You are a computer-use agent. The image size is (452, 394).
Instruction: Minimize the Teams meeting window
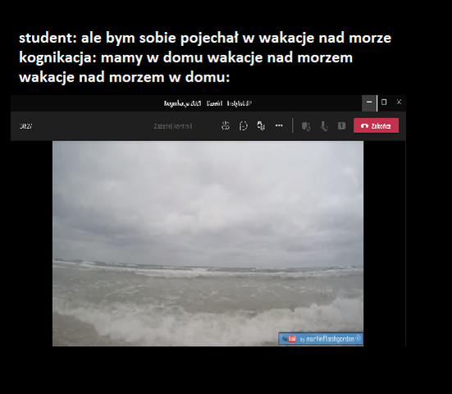click(x=369, y=102)
